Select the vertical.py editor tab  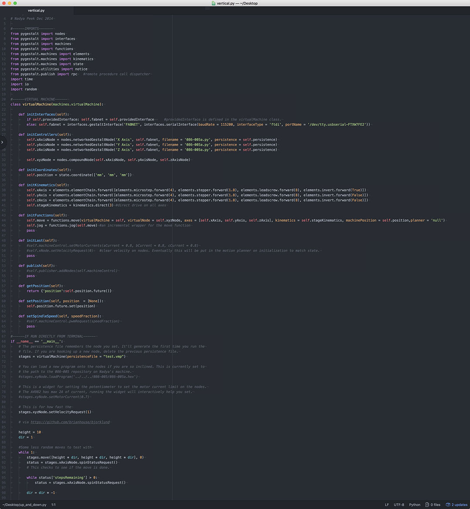(36, 10)
